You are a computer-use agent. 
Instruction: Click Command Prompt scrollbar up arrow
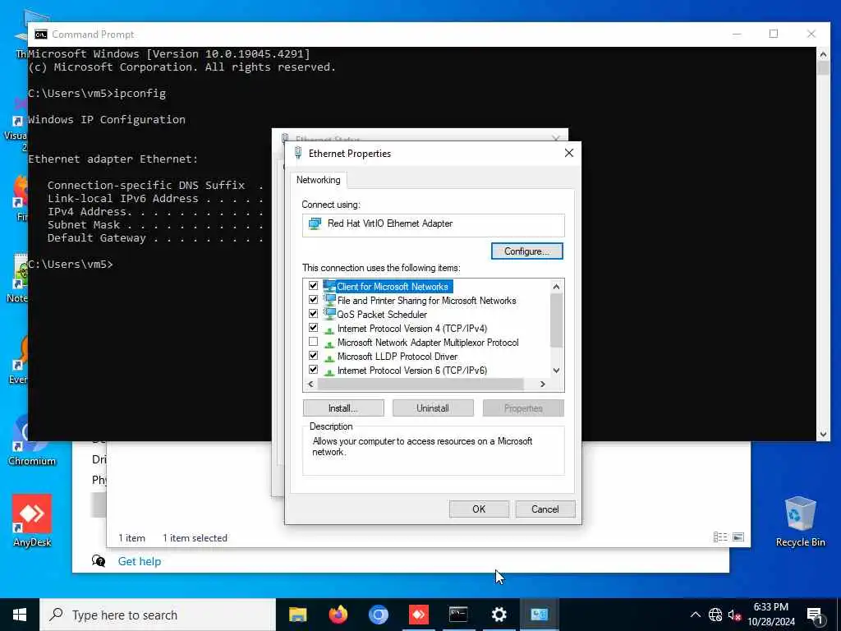point(823,53)
